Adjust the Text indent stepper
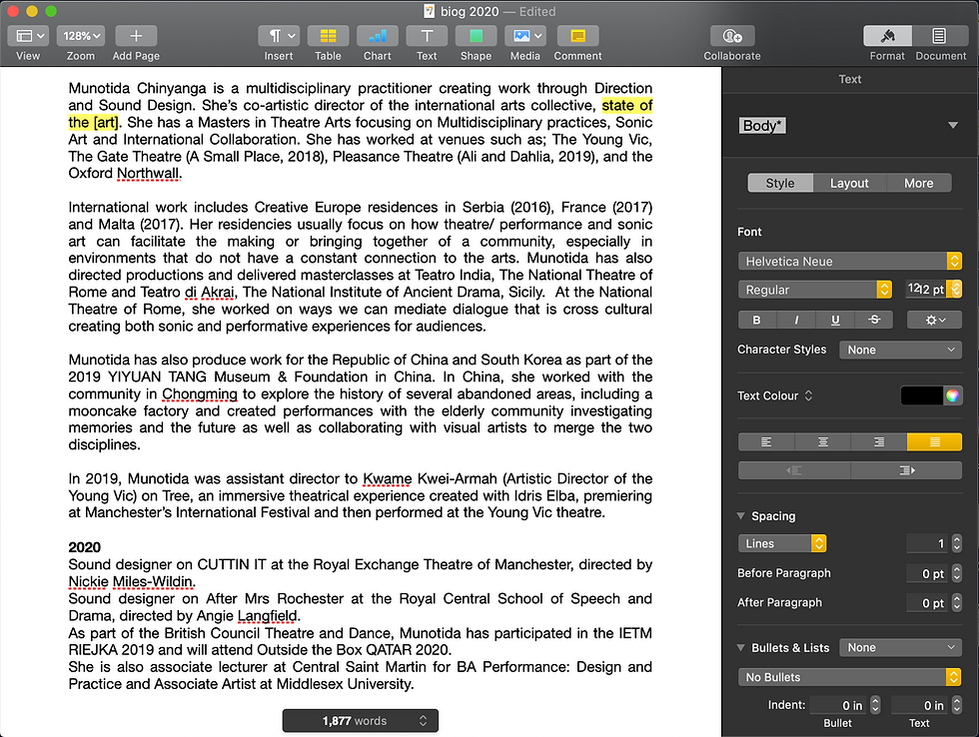Image resolution: width=979 pixels, height=737 pixels. point(957,705)
